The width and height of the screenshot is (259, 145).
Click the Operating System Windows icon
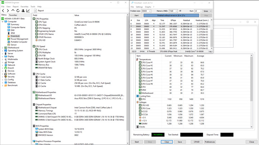[x=6, y=50]
